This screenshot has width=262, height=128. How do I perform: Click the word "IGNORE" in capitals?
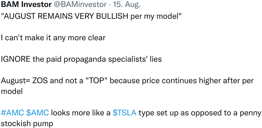[16, 59]
